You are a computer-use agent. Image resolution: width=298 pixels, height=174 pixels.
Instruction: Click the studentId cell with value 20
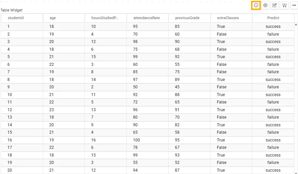tap(10, 170)
